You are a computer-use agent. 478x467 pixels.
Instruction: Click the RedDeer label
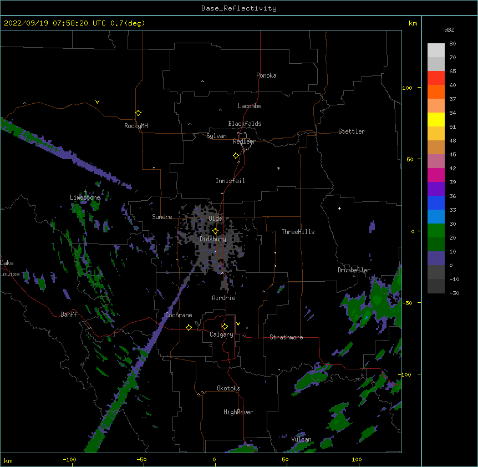244,141
